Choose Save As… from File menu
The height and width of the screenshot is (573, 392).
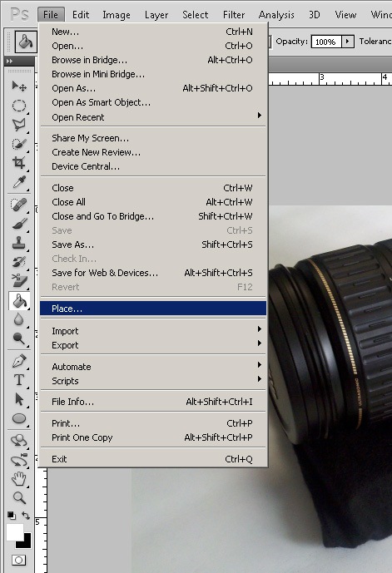click(x=153, y=245)
